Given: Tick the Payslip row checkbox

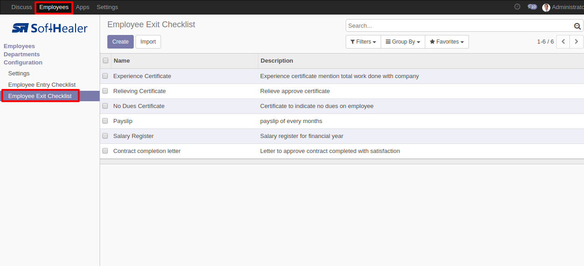Looking at the screenshot, I should [x=105, y=121].
